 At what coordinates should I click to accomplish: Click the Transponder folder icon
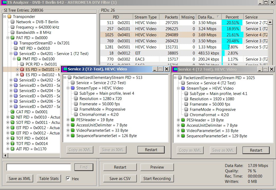[9, 16]
